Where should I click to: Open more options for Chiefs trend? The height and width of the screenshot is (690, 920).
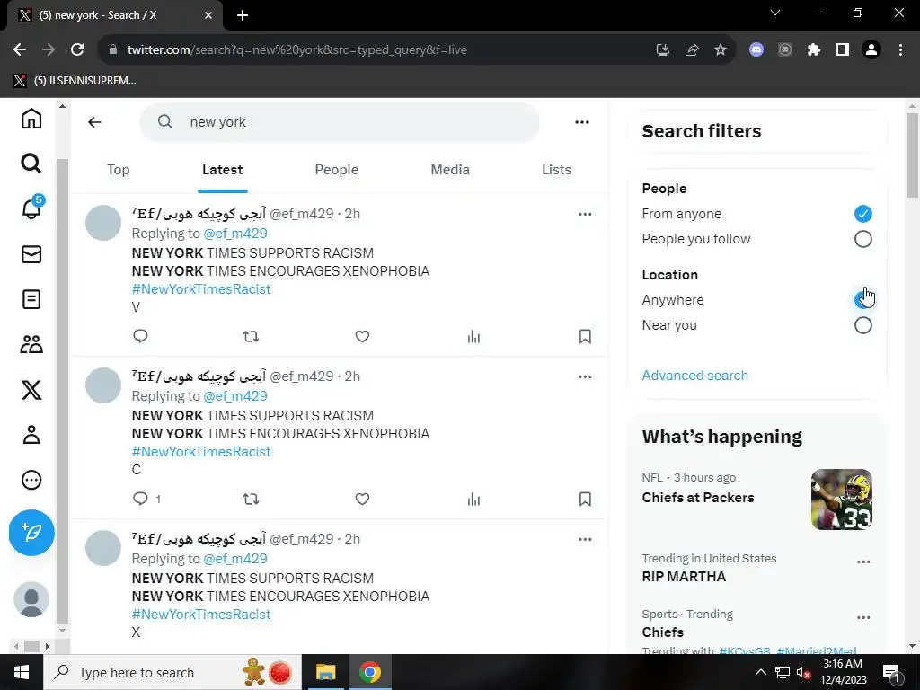click(863, 617)
